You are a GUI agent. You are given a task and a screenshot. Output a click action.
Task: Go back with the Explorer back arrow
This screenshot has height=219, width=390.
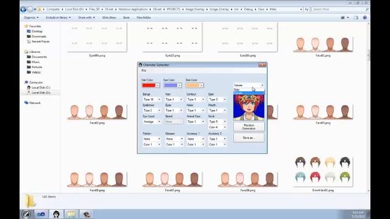click(x=23, y=10)
